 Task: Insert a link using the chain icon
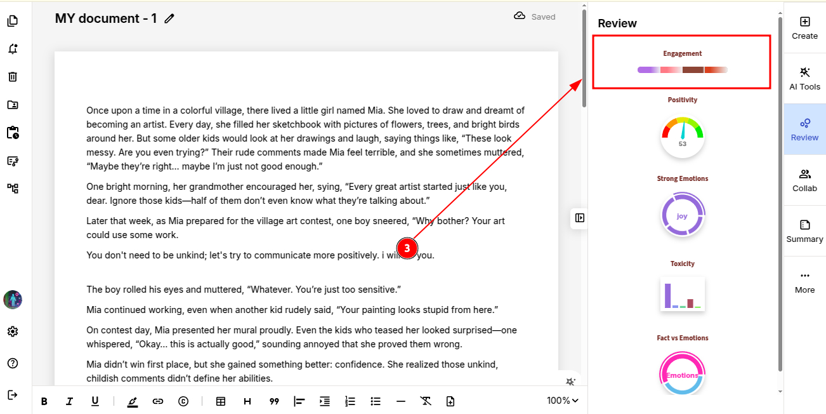coord(157,401)
